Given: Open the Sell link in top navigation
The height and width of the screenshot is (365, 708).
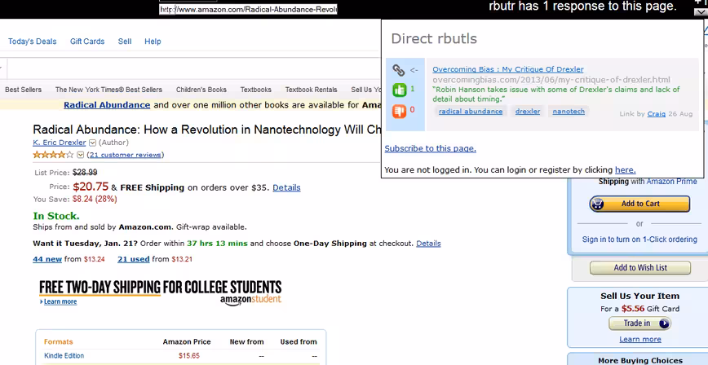Looking at the screenshot, I should click(x=125, y=42).
